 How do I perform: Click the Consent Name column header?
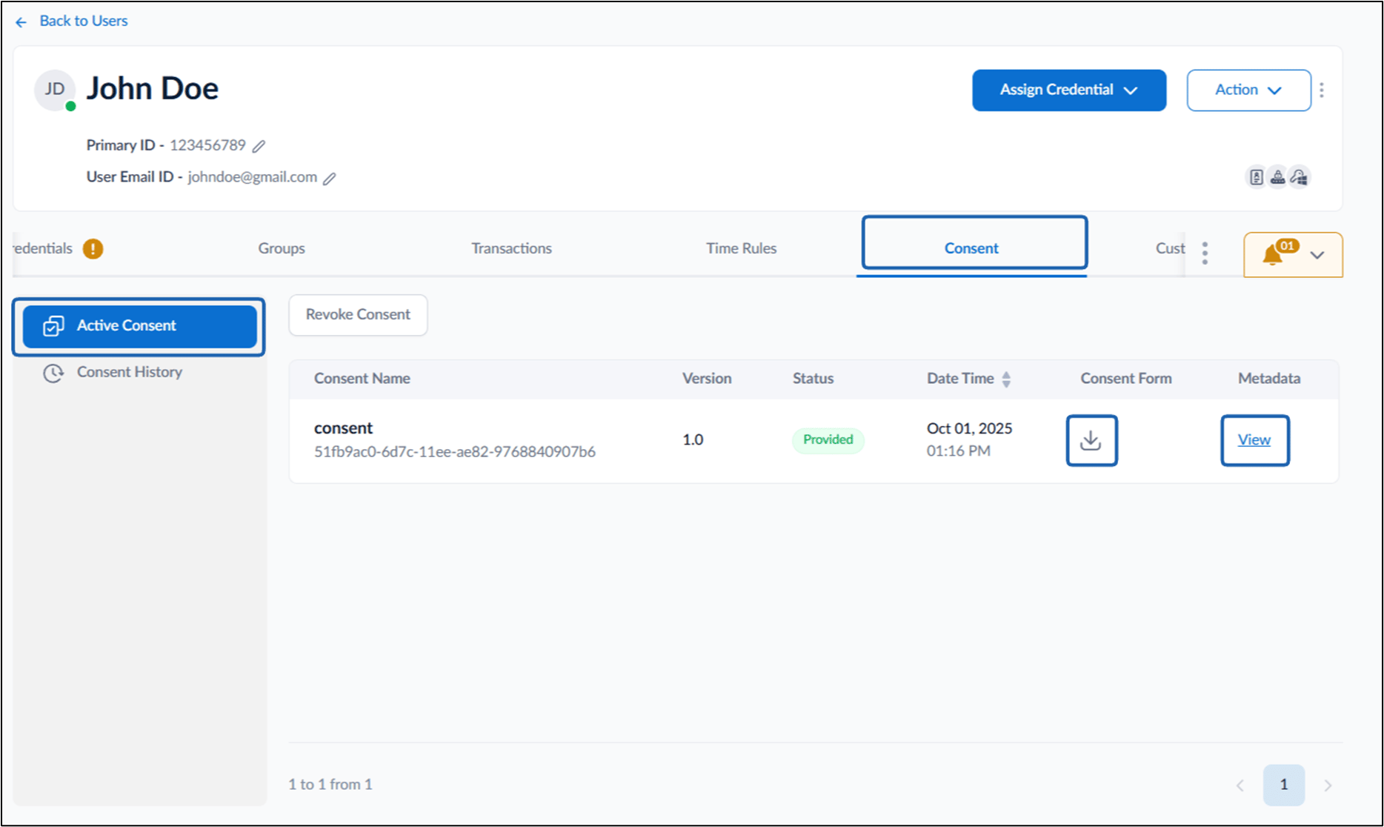(x=362, y=379)
